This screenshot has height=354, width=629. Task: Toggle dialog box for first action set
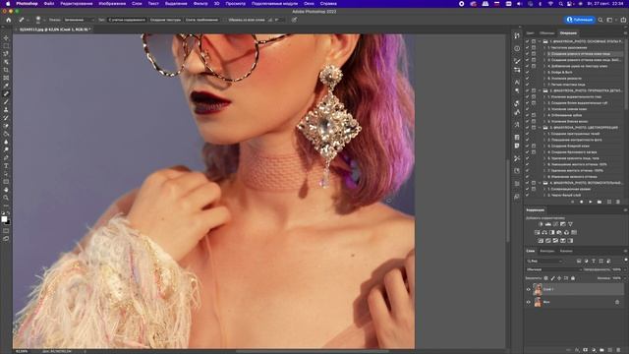point(534,41)
